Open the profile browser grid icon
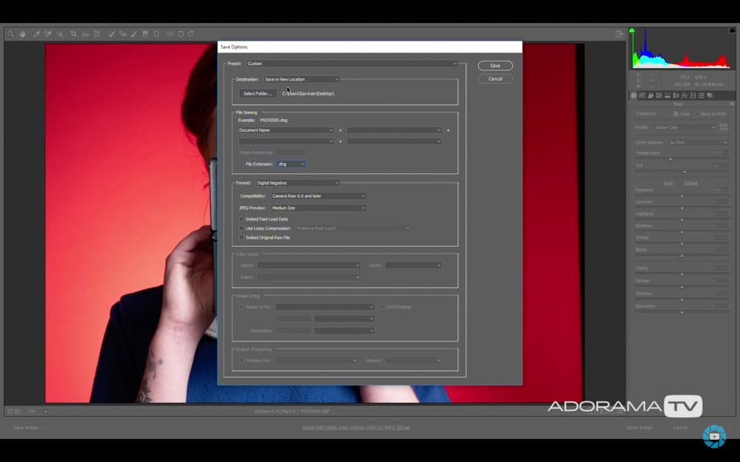740x462 pixels. click(724, 127)
